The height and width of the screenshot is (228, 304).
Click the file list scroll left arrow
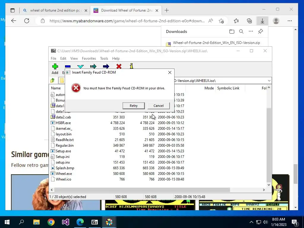point(52,190)
